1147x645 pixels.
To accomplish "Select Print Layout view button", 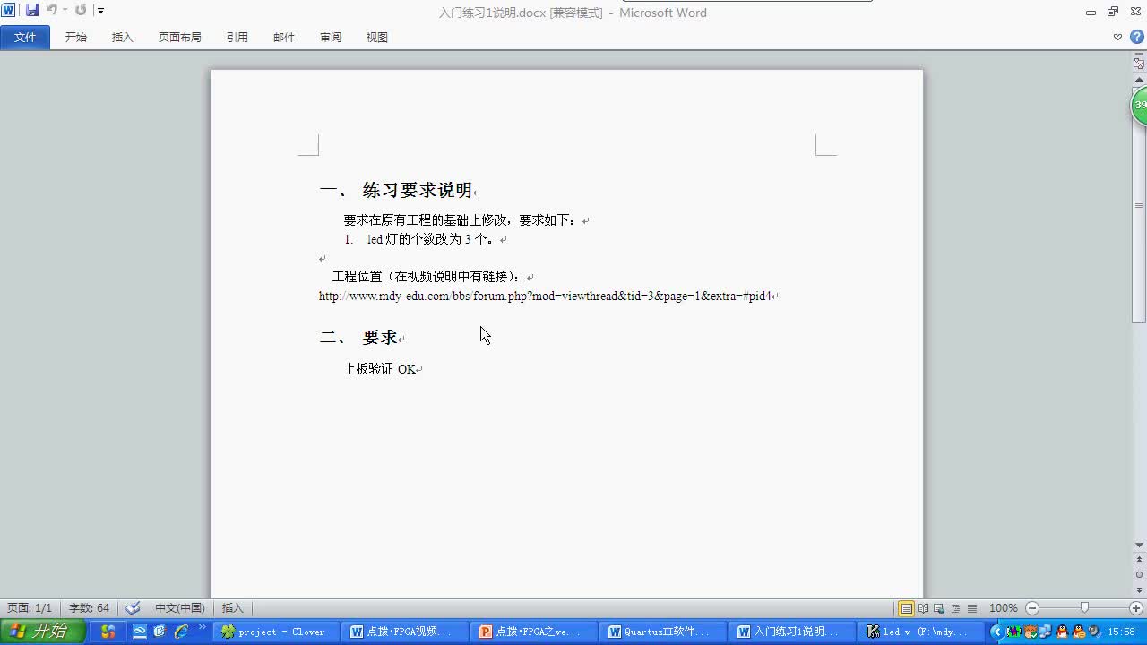I will [x=907, y=608].
